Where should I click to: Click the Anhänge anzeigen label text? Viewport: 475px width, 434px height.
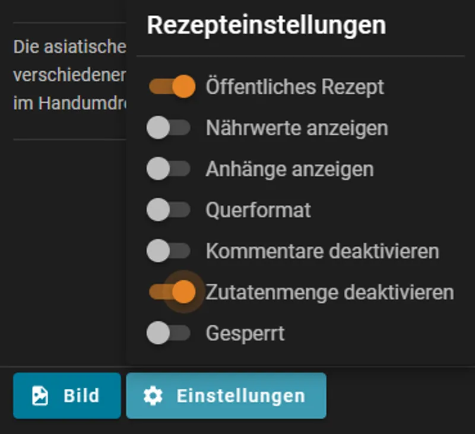289,169
